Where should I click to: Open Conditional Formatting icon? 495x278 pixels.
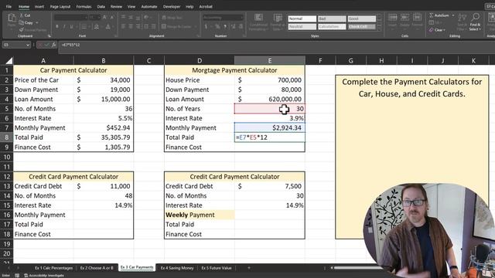258,18
